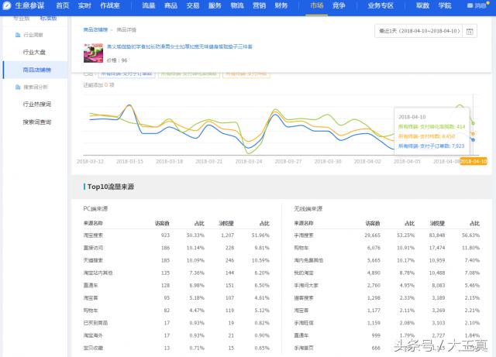Viewport: 496px width, 357px height.
Task: Open 行业热搜词 in the sidebar
Action: 36,104
